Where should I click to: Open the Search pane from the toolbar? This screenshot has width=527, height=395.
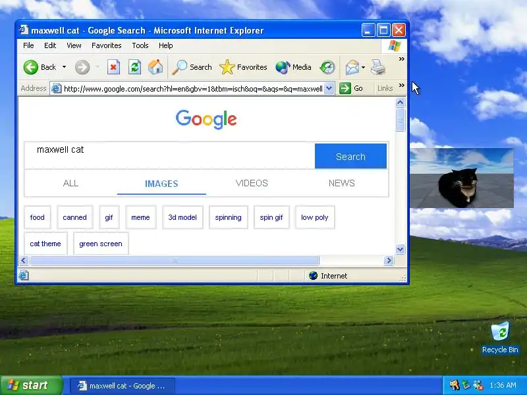[192, 67]
